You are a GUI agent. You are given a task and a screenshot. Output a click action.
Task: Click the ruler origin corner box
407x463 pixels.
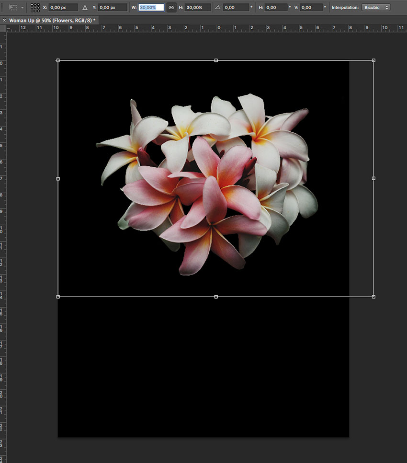(x=3, y=28)
